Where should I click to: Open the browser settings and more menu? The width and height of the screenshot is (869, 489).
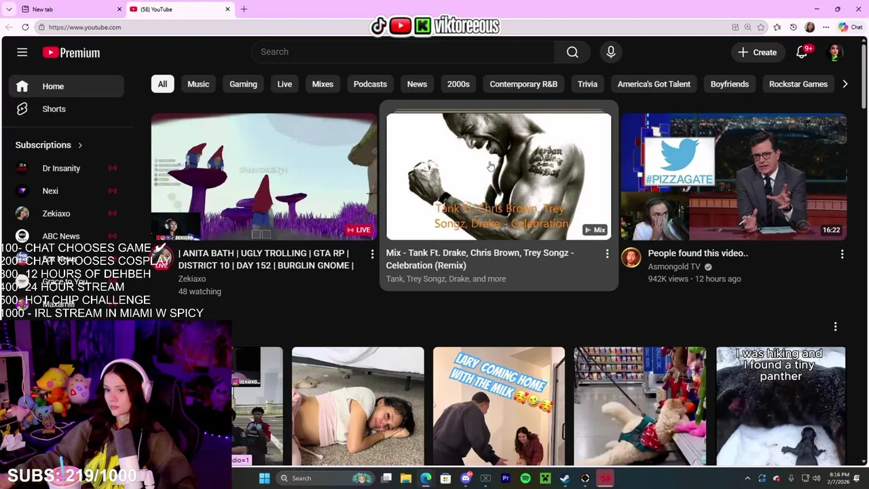(826, 27)
